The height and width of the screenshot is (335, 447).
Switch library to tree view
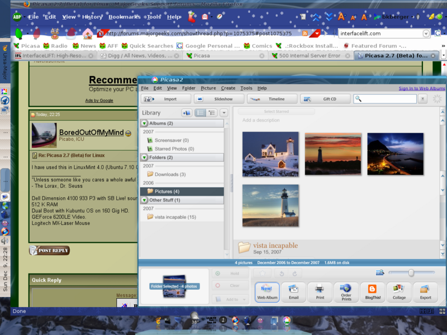(x=212, y=113)
